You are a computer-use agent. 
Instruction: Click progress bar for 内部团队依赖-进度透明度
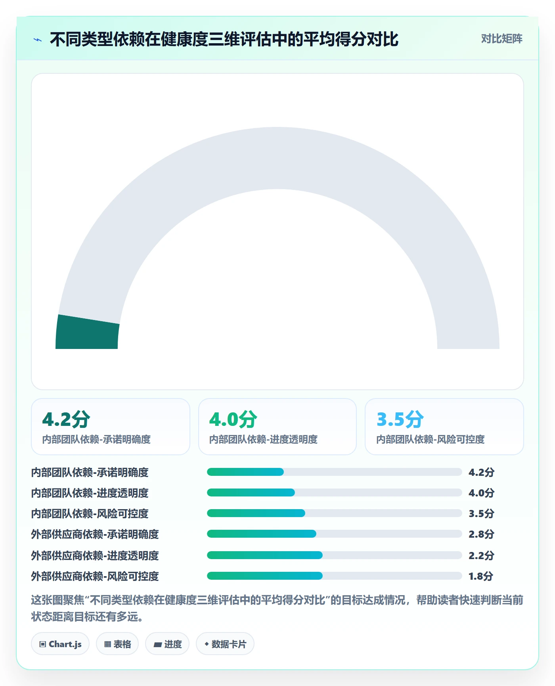[x=335, y=492]
